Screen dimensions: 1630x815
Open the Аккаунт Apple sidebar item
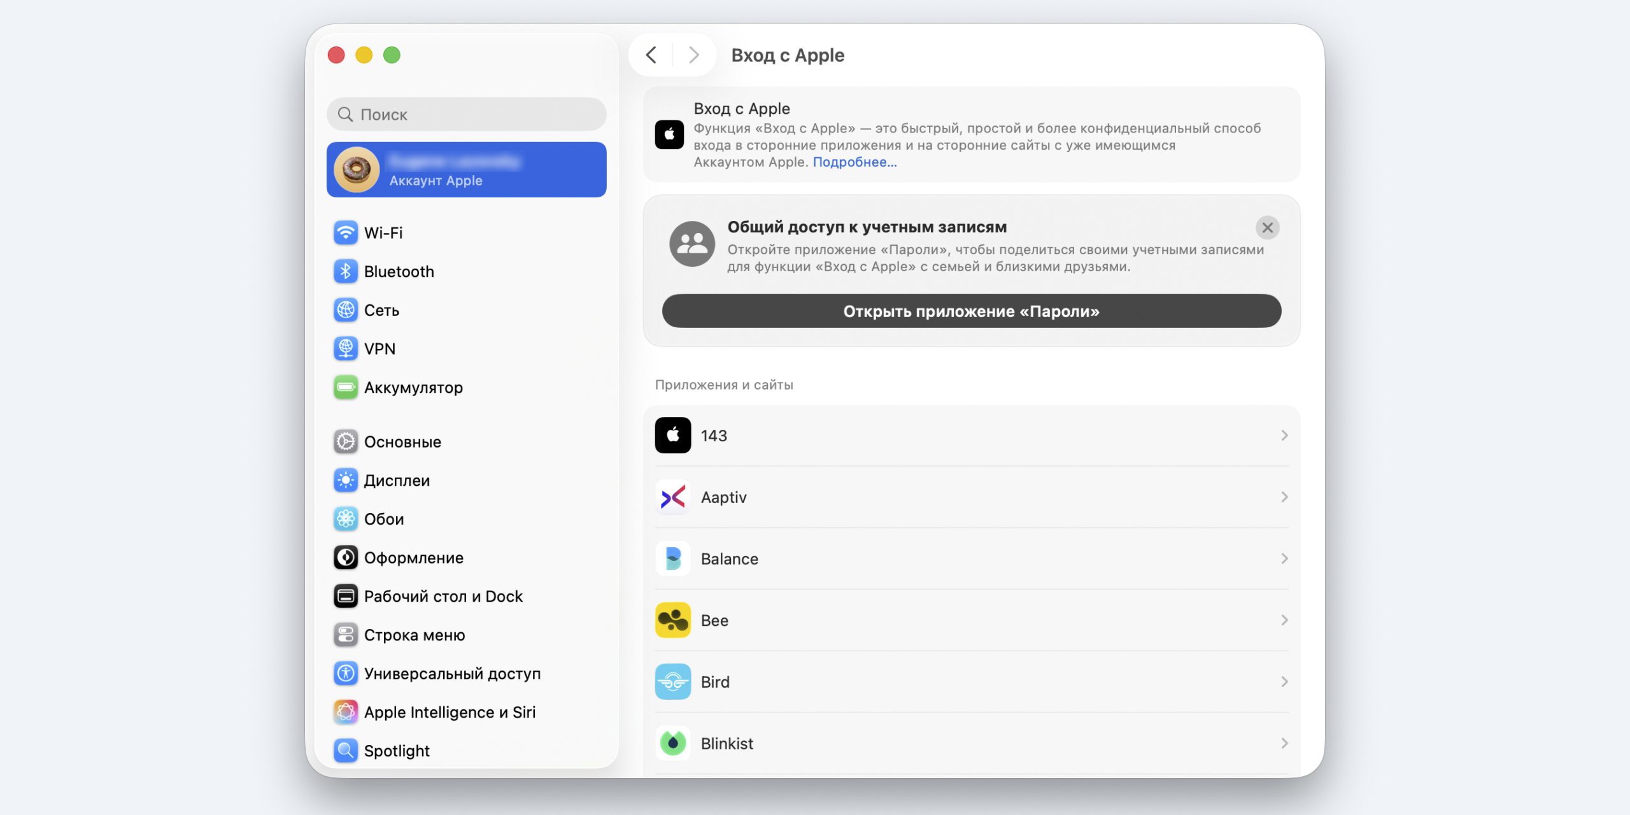click(x=466, y=169)
